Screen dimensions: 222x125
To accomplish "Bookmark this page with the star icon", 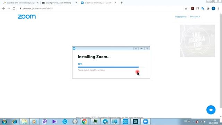I will click(186, 8).
